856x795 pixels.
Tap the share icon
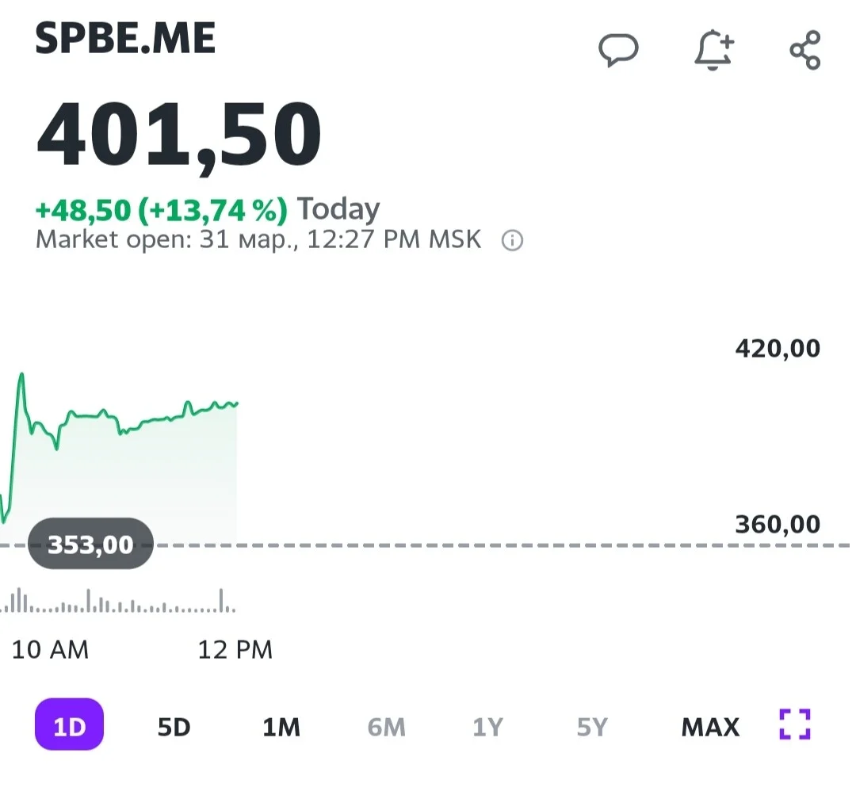805,50
